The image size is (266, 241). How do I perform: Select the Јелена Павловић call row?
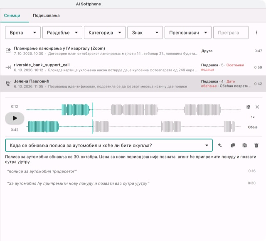(133, 84)
